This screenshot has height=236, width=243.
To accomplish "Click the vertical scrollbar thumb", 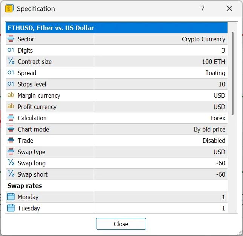I will [232, 73].
